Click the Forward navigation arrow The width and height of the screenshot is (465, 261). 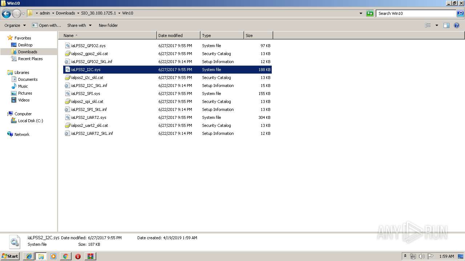[16, 14]
